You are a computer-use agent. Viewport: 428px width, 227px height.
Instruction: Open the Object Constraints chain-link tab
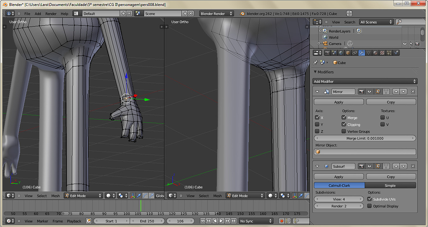coord(355,53)
